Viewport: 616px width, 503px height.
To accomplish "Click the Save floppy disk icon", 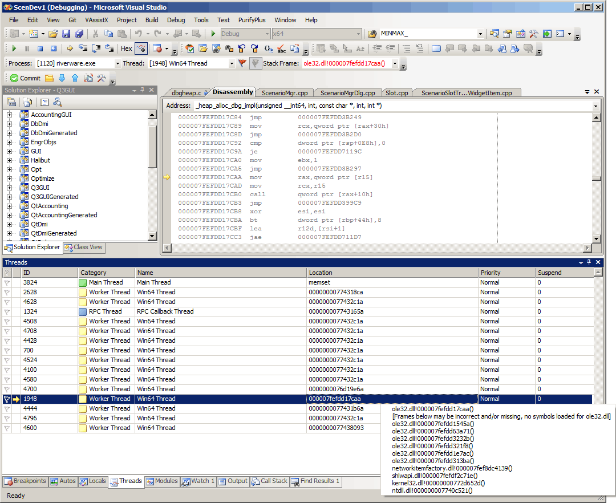I will click(66, 34).
